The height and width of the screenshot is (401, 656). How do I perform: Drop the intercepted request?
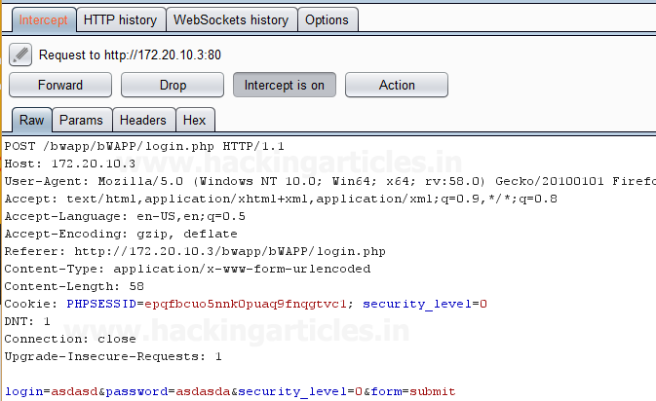(x=173, y=85)
